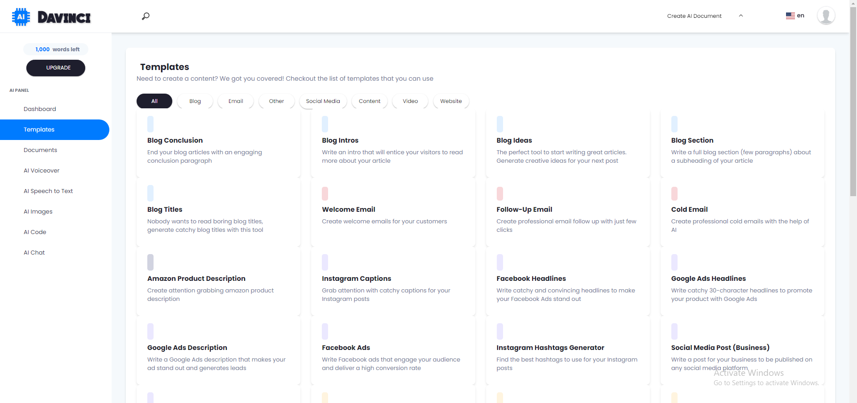The height and width of the screenshot is (403, 857).
Task: Open Templates in the sidebar
Action: 54,130
